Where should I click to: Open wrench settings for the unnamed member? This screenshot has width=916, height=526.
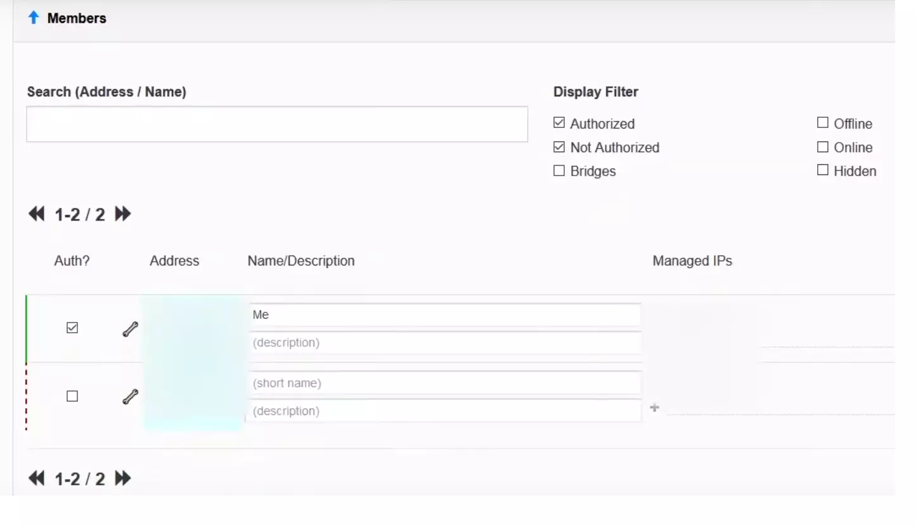click(130, 397)
